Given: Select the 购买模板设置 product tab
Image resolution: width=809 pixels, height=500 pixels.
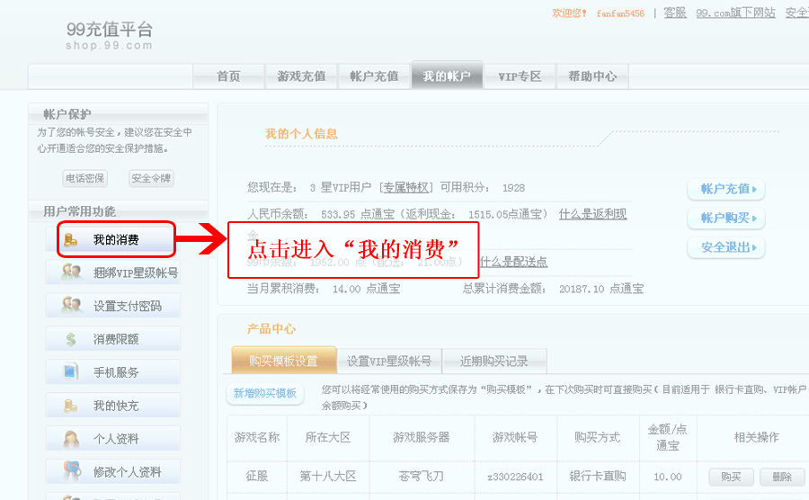Looking at the screenshot, I should click(284, 361).
